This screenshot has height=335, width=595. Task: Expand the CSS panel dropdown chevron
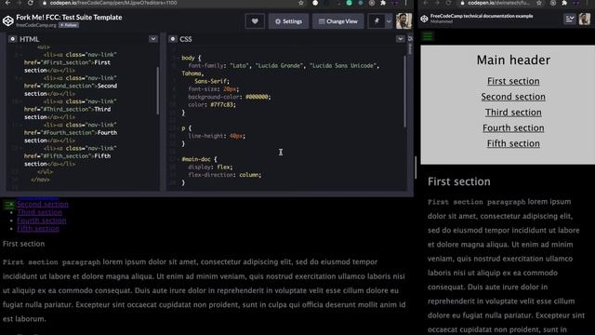point(401,39)
